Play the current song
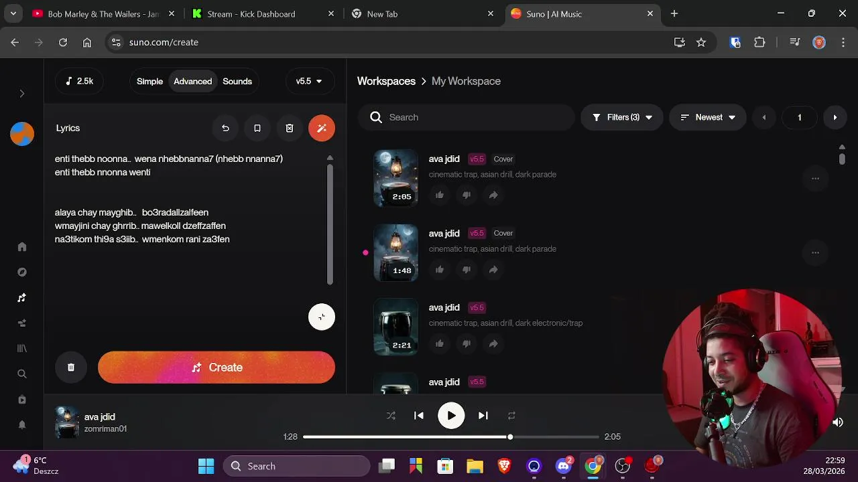 click(x=451, y=416)
